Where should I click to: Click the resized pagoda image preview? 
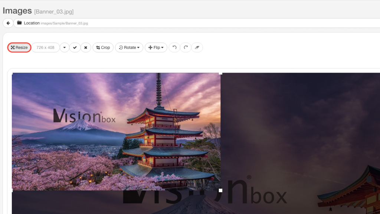pyautogui.click(x=116, y=131)
